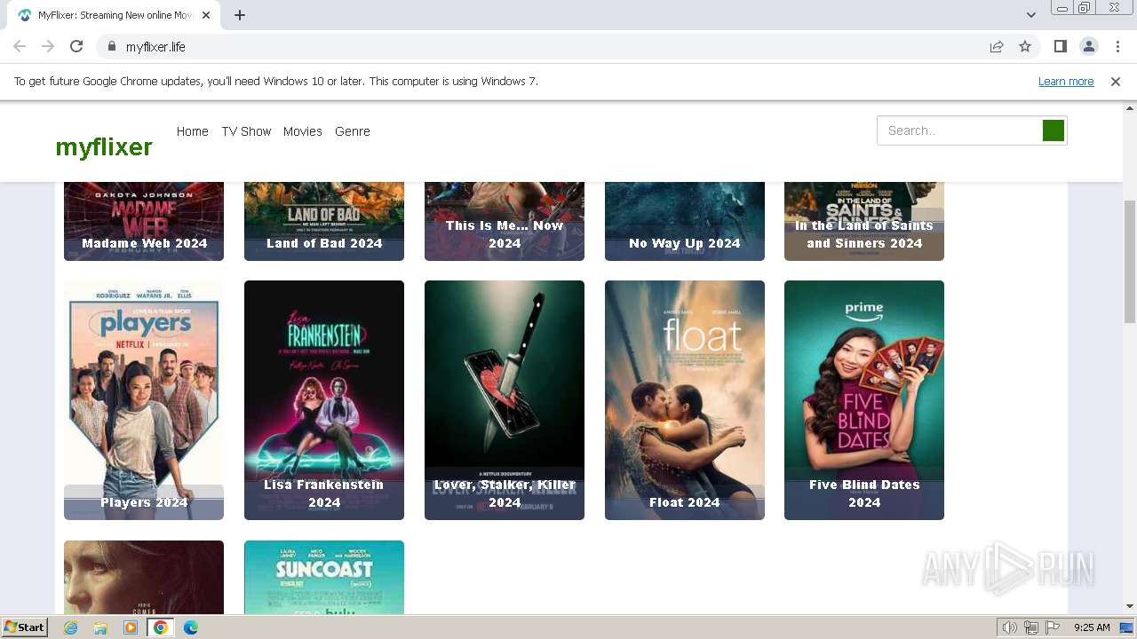Expand the tab search dropdown
This screenshot has height=639, width=1137.
point(1031,15)
